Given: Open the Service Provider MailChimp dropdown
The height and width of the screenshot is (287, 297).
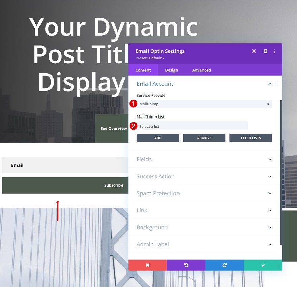Looking at the screenshot, I should [x=204, y=104].
